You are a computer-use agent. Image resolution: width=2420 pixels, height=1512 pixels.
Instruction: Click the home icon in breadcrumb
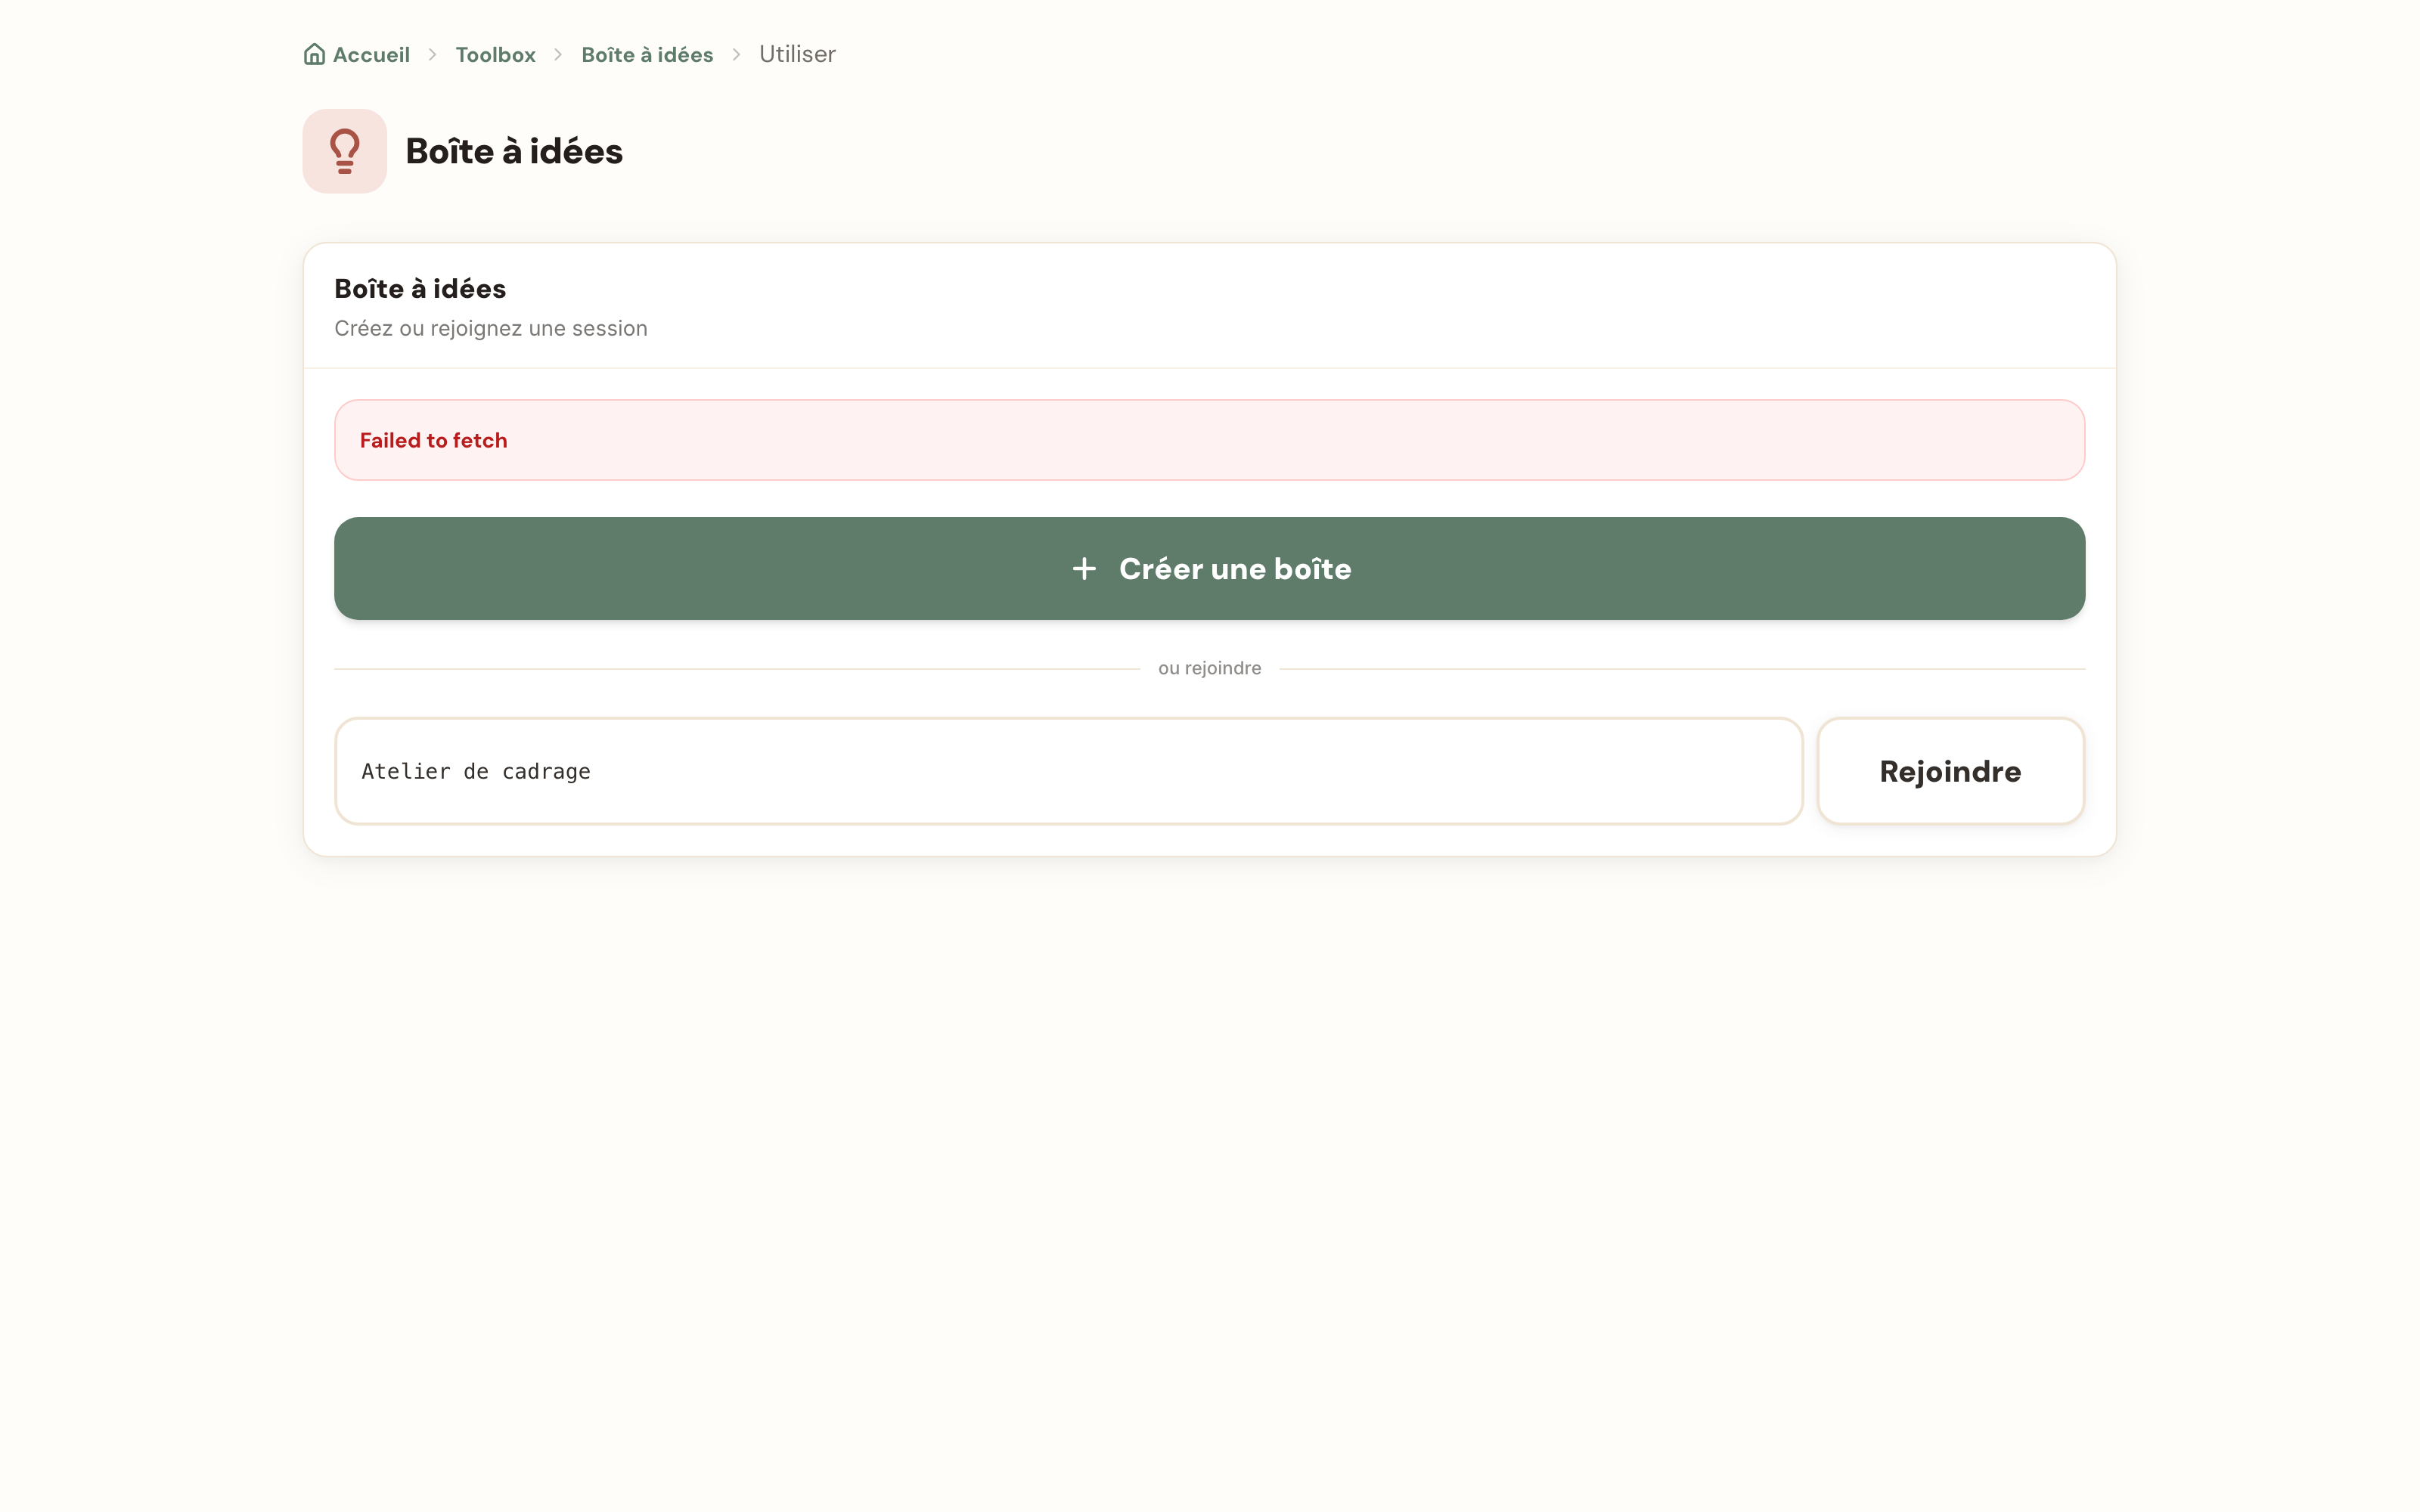pos(314,54)
